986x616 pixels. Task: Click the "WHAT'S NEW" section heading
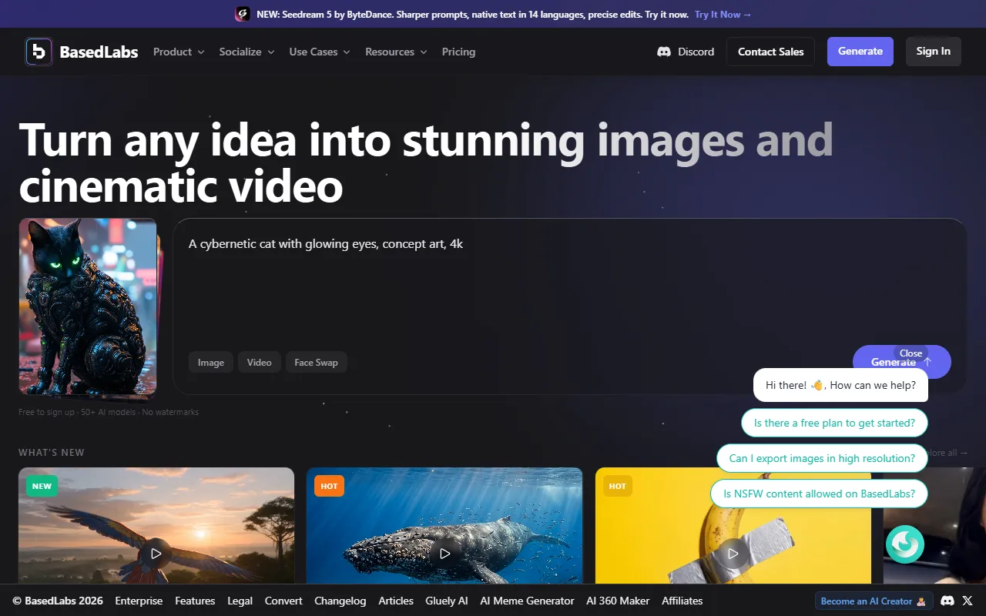pos(52,453)
